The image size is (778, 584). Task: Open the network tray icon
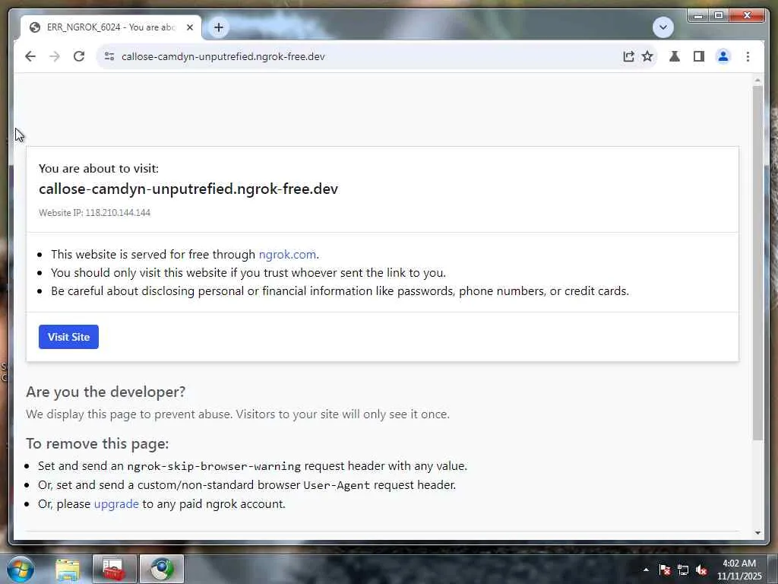pyautogui.click(x=683, y=570)
